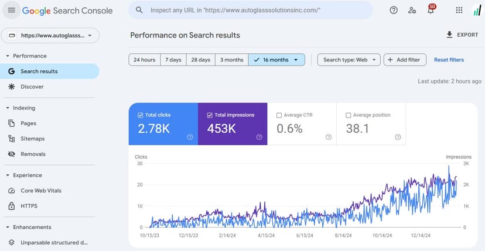Select the Total impressions purple card
This screenshot has height=251, width=485.
click(x=233, y=124)
